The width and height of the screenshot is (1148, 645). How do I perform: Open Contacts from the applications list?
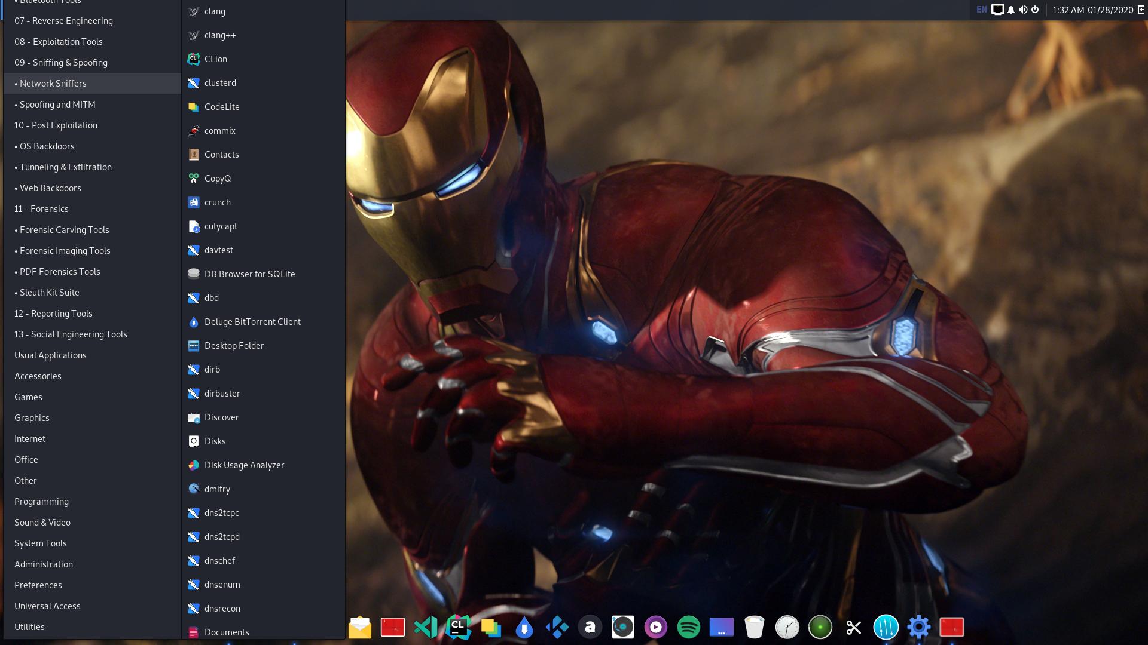263,155
